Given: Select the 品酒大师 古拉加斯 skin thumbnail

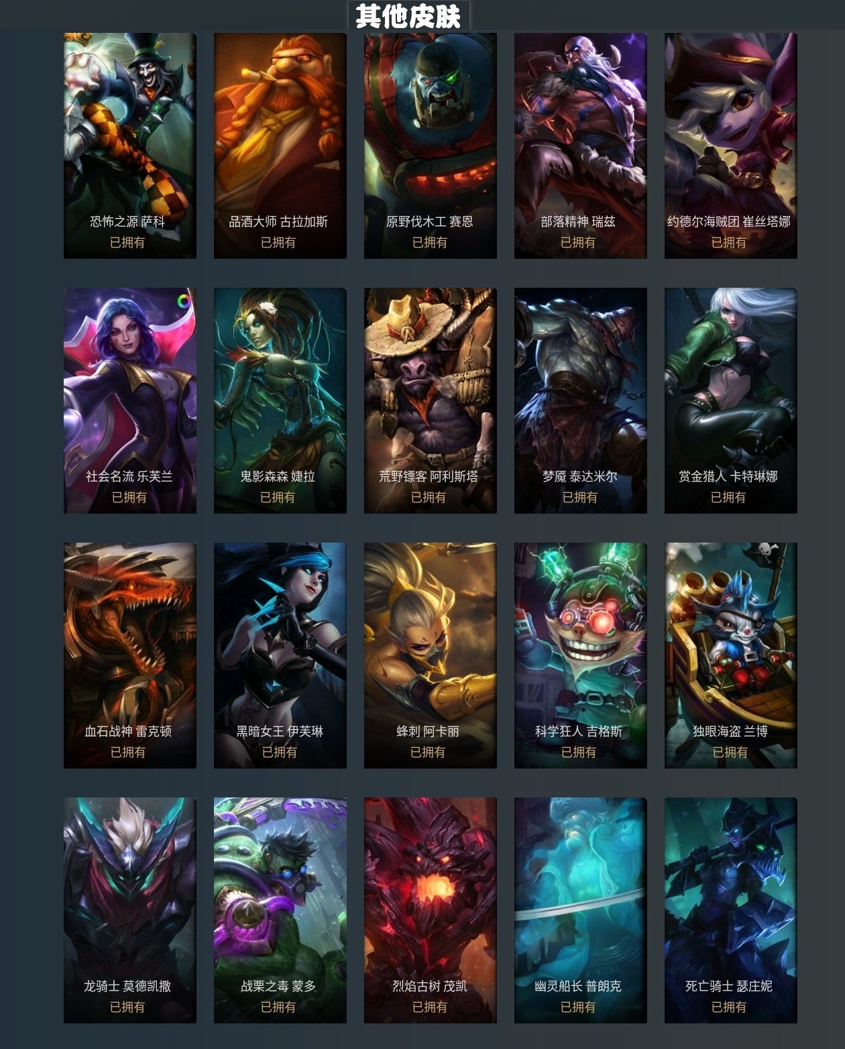Looking at the screenshot, I should (x=280, y=146).
